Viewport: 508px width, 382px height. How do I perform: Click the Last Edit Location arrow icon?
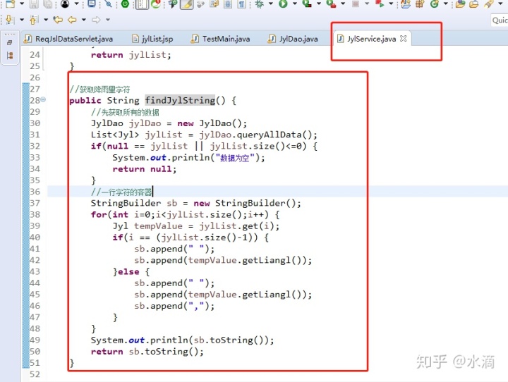pyautogui.click(x=58, y=20)
